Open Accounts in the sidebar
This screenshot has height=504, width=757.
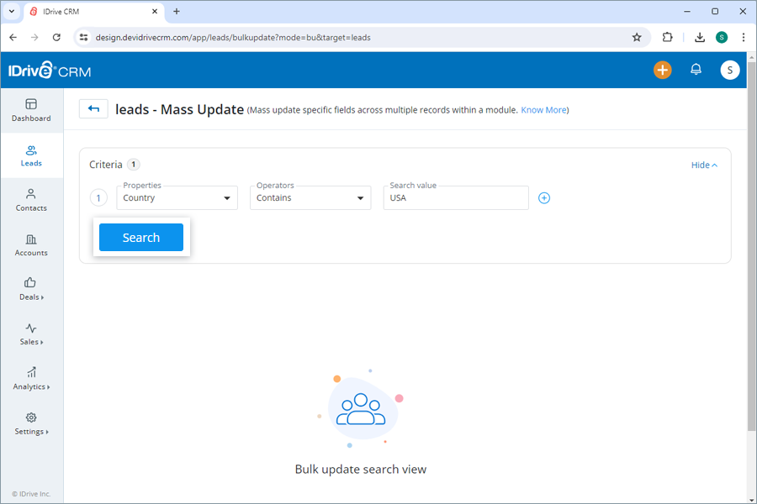pyautogui.click(x=31, y=244)
